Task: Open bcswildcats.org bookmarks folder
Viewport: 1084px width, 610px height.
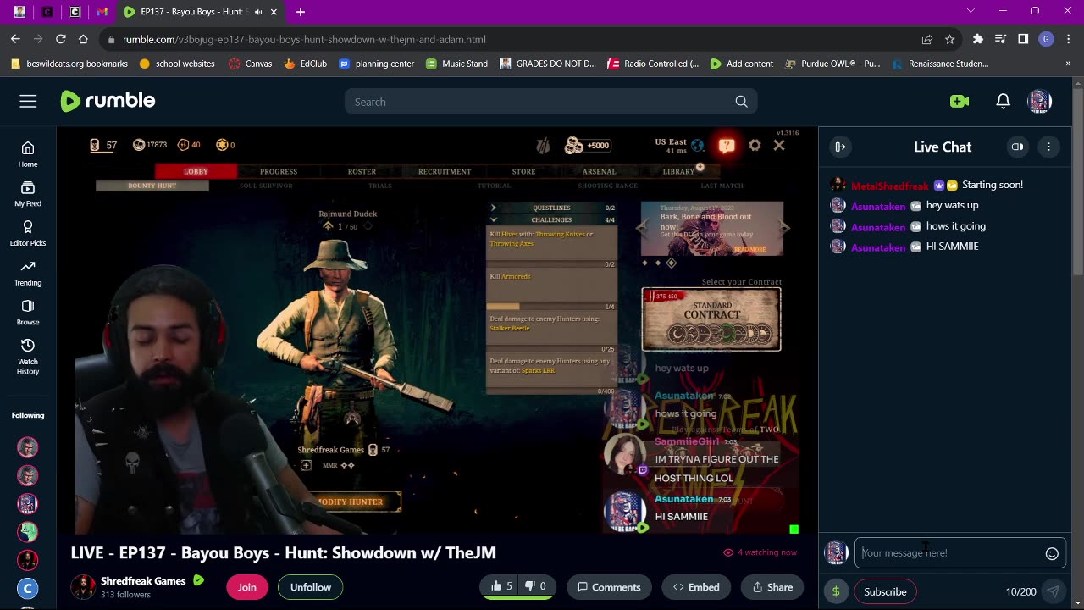Action: pyautogui.click(x=69, y=64)
